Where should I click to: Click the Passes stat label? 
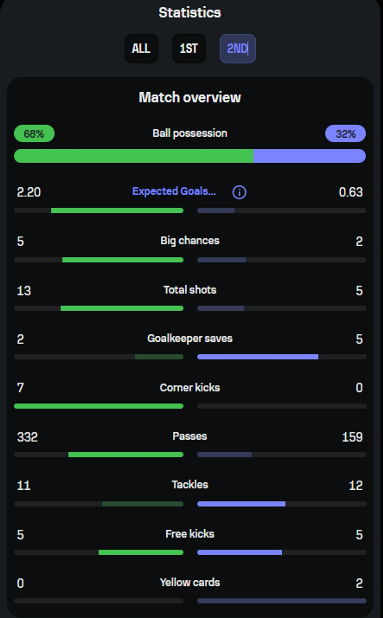(190, 436)
